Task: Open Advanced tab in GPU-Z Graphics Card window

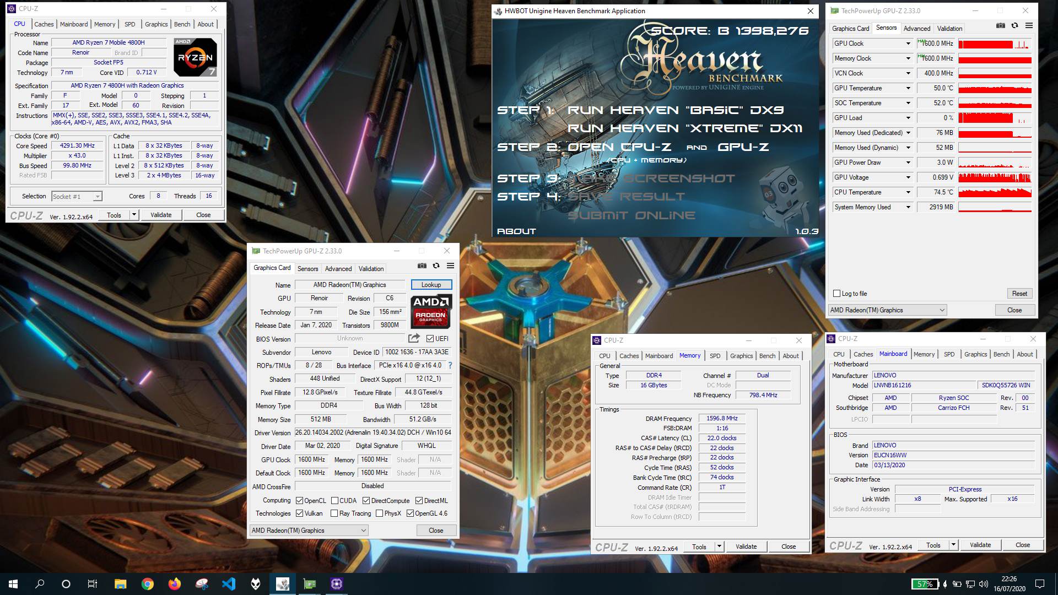Action: pyautogui.click(x=338, y=269)
